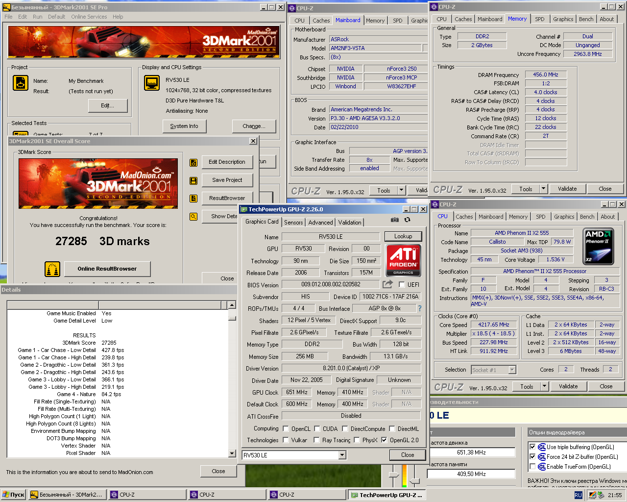Screen dimensions: 627x502
Task: Click the Show Details magnifier icon
Action: click(193, 217)
